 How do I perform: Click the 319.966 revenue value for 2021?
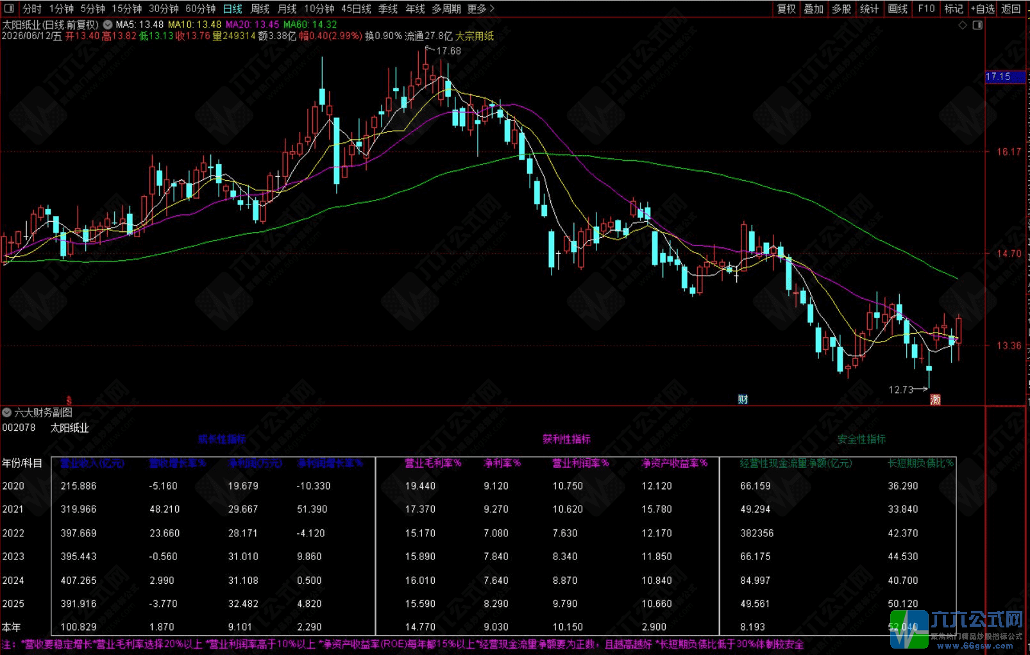78,510
